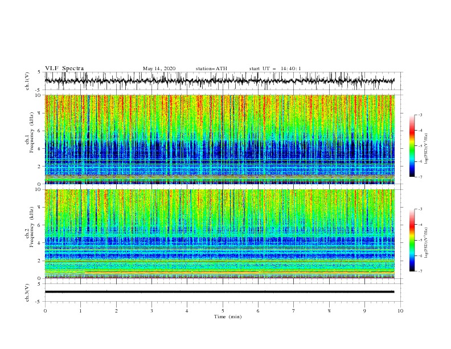
Task: Click the time axis tick label 7
Action: [294, 311]
